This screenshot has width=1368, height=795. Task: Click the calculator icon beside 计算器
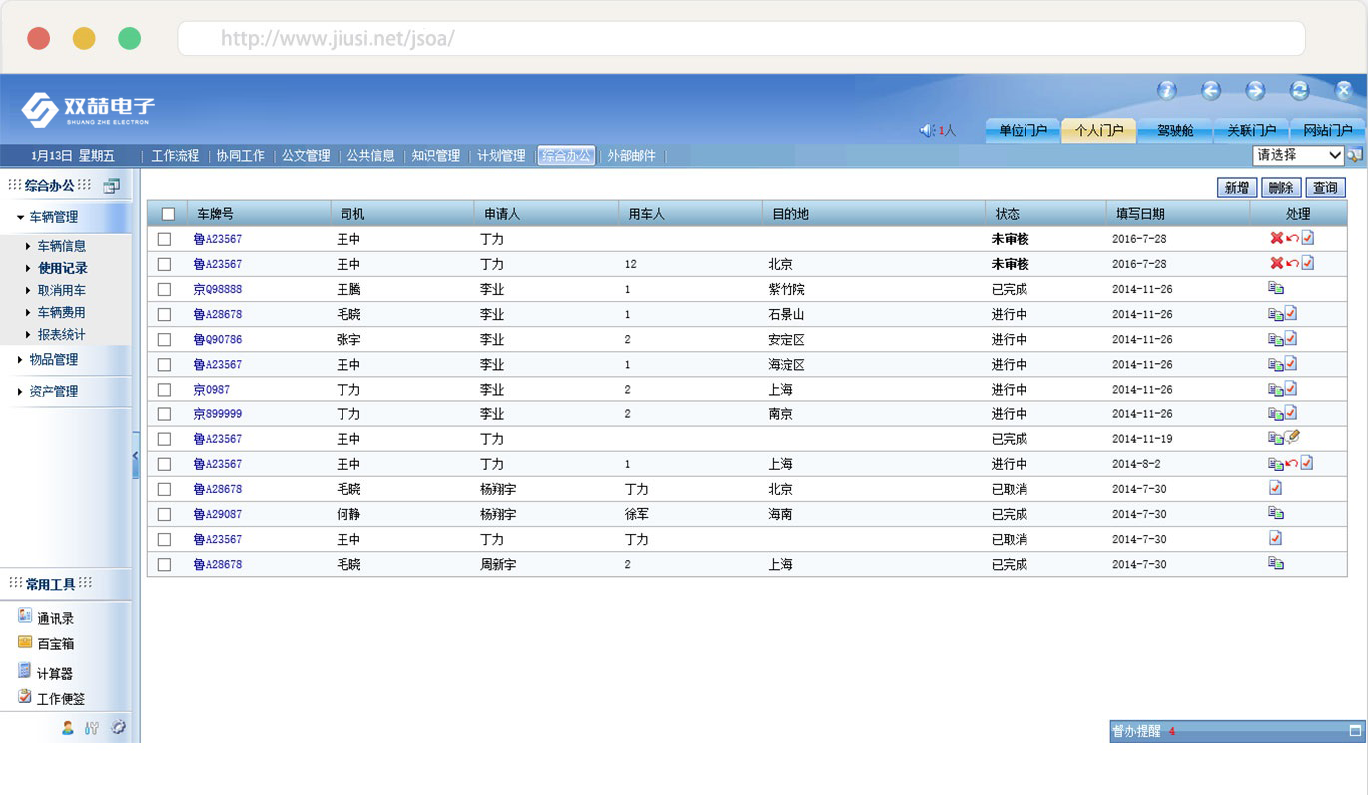pos(25,671)
